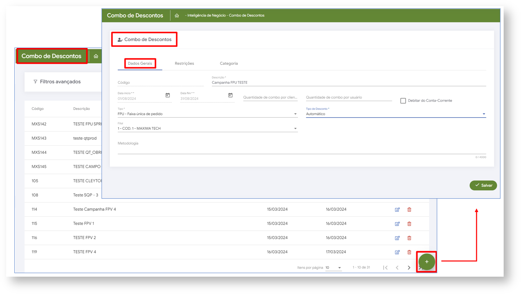Click the green plus add button
Viewport: 521px width, 294px height.
coord(427,262)
